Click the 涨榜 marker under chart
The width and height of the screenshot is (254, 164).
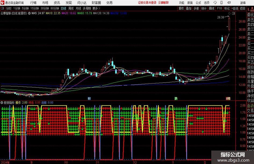pos(228,98)
